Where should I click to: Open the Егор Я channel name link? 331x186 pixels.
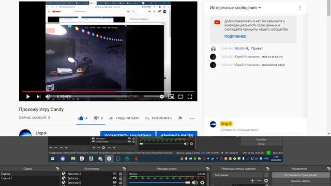pos(41,133)
